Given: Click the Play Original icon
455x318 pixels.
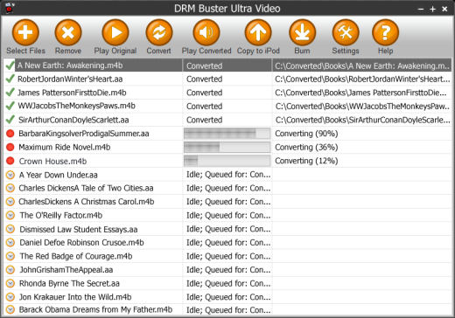Looking at the screenshot, I should coord(115,32).
